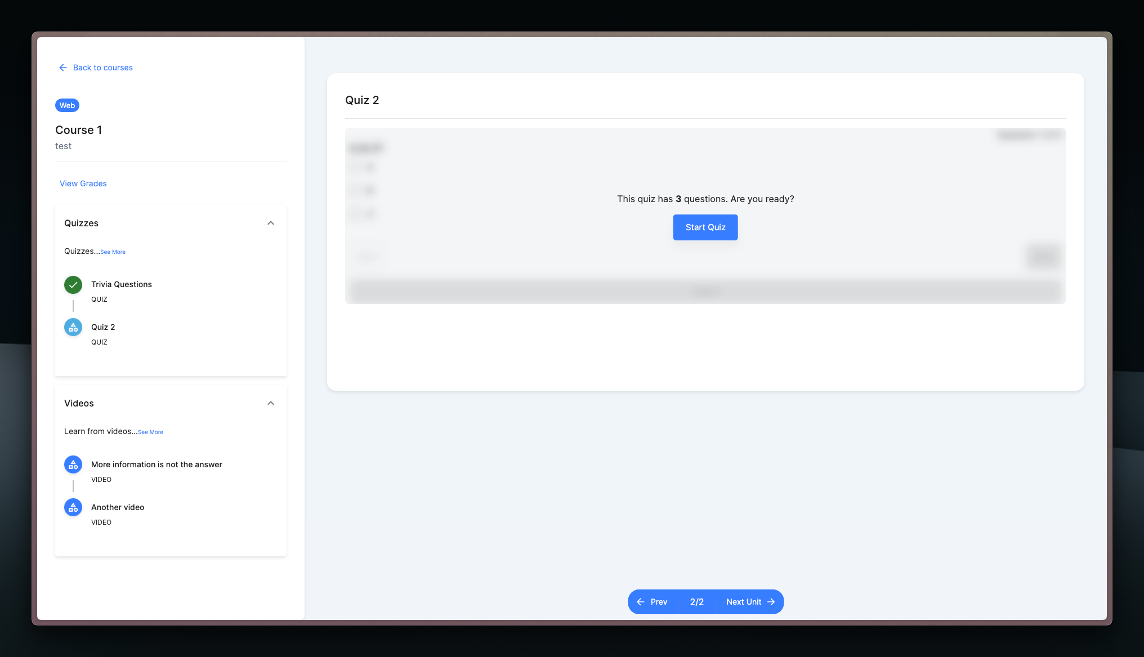Image resolution: width=1144 pixels, height=657 pixels.
Task: Click the right arrow icon in Next Unit
Action: point(771,602)
